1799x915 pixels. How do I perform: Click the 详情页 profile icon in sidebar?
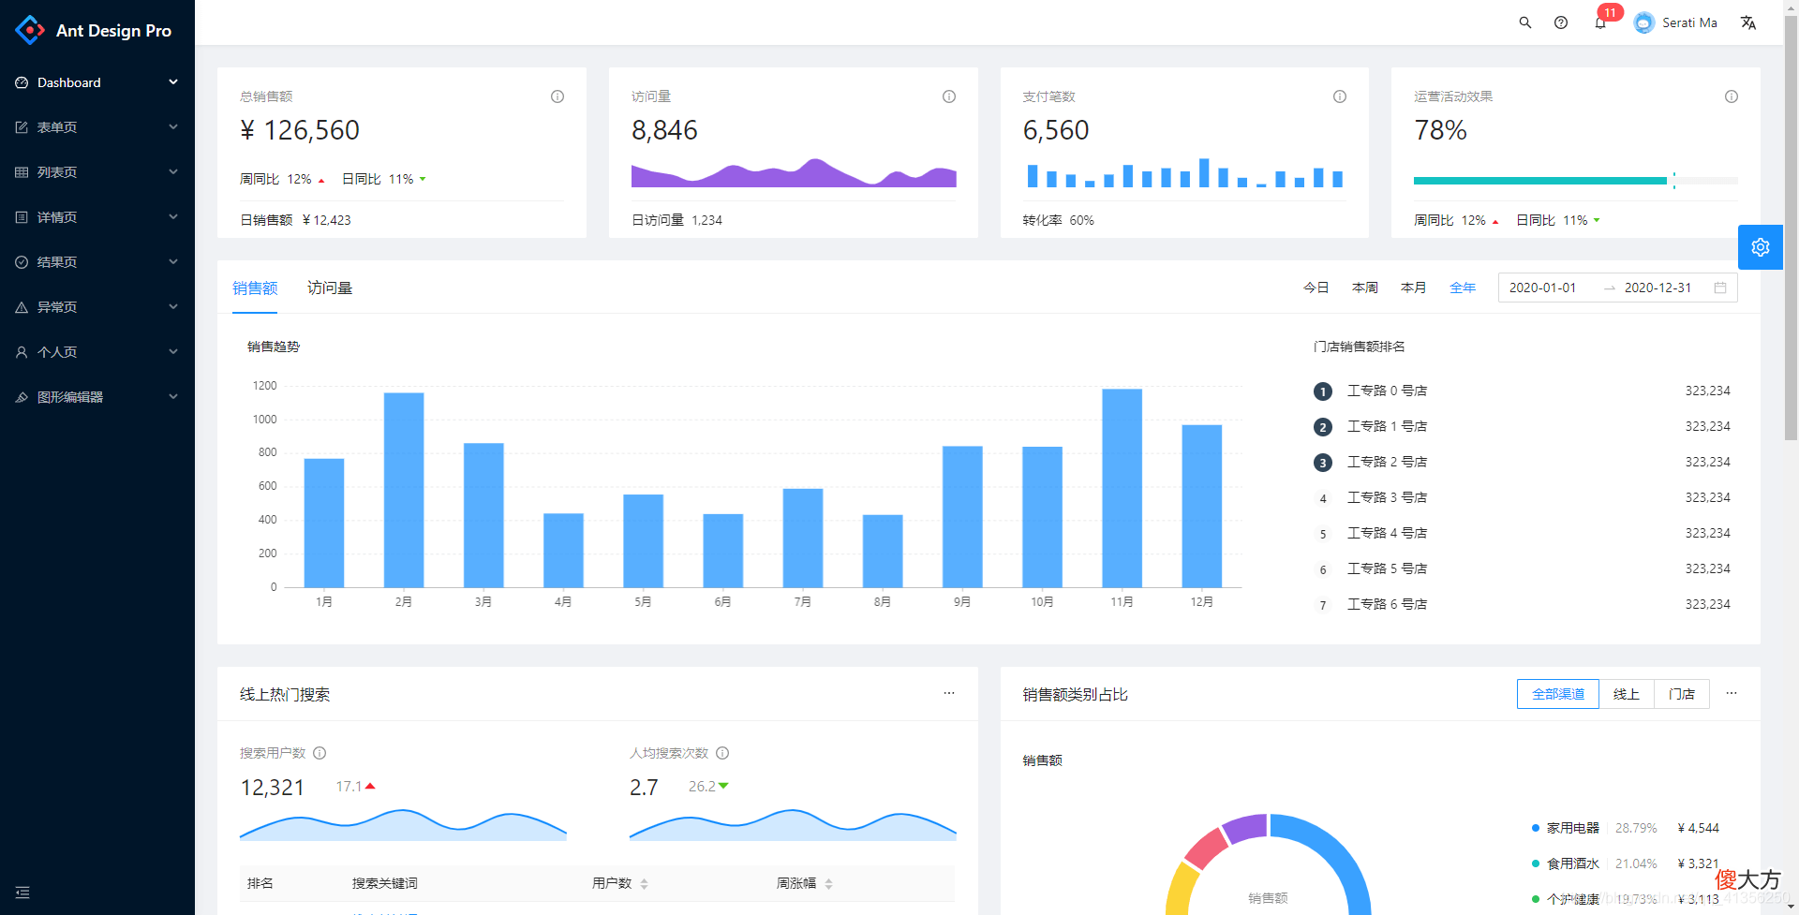pos(22,217)
